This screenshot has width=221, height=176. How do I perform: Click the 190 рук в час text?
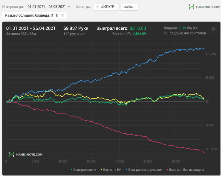[x=74, y=34]
